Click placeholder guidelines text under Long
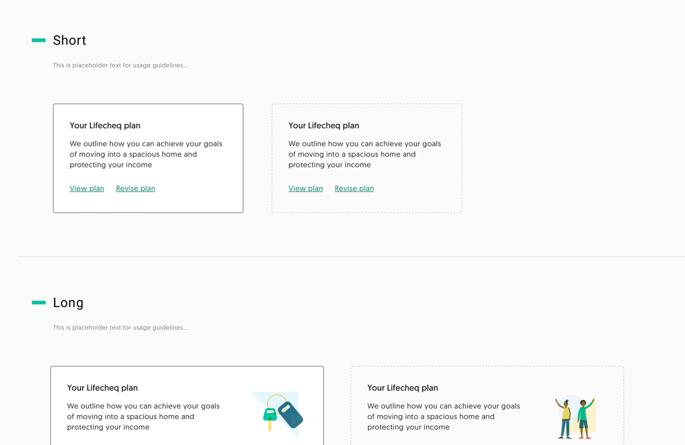Screen dimensions: 685x445 (120, 328)
